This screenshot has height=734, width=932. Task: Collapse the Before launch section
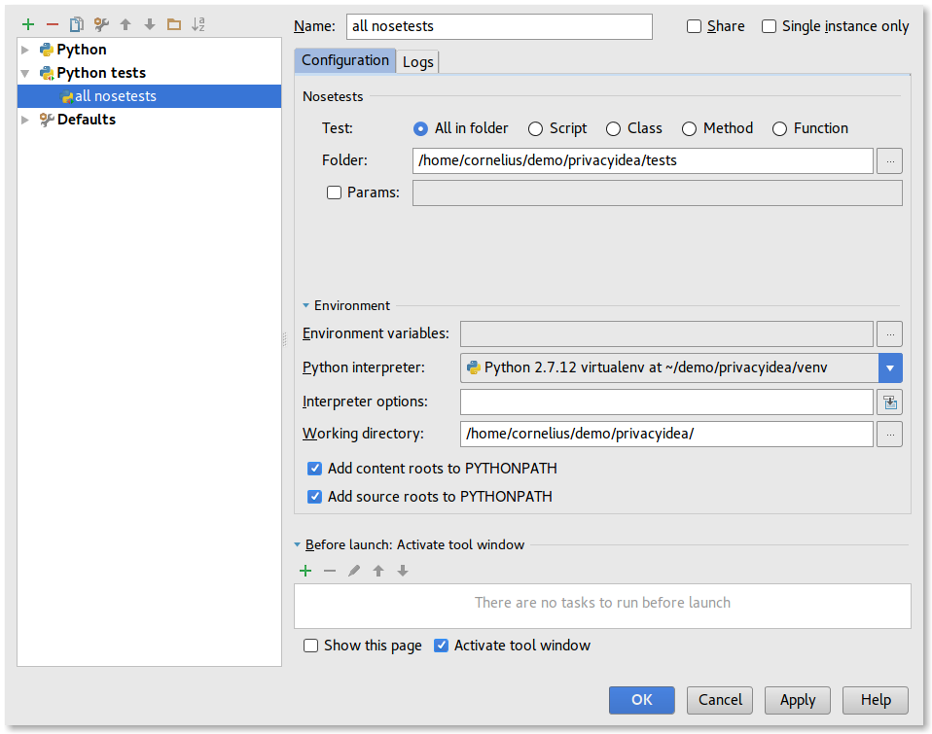pos(298,544)
